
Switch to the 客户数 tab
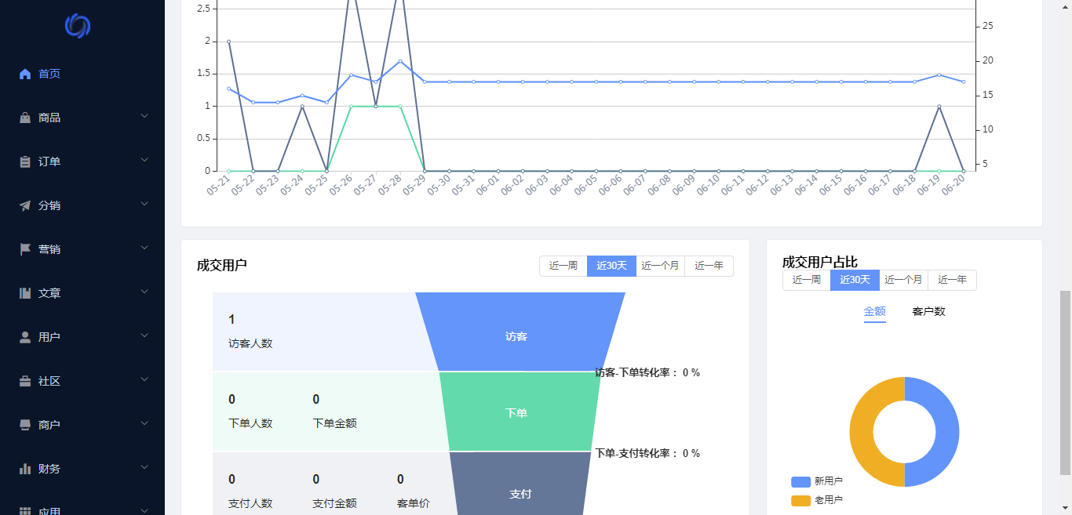(x=928, y=311)
